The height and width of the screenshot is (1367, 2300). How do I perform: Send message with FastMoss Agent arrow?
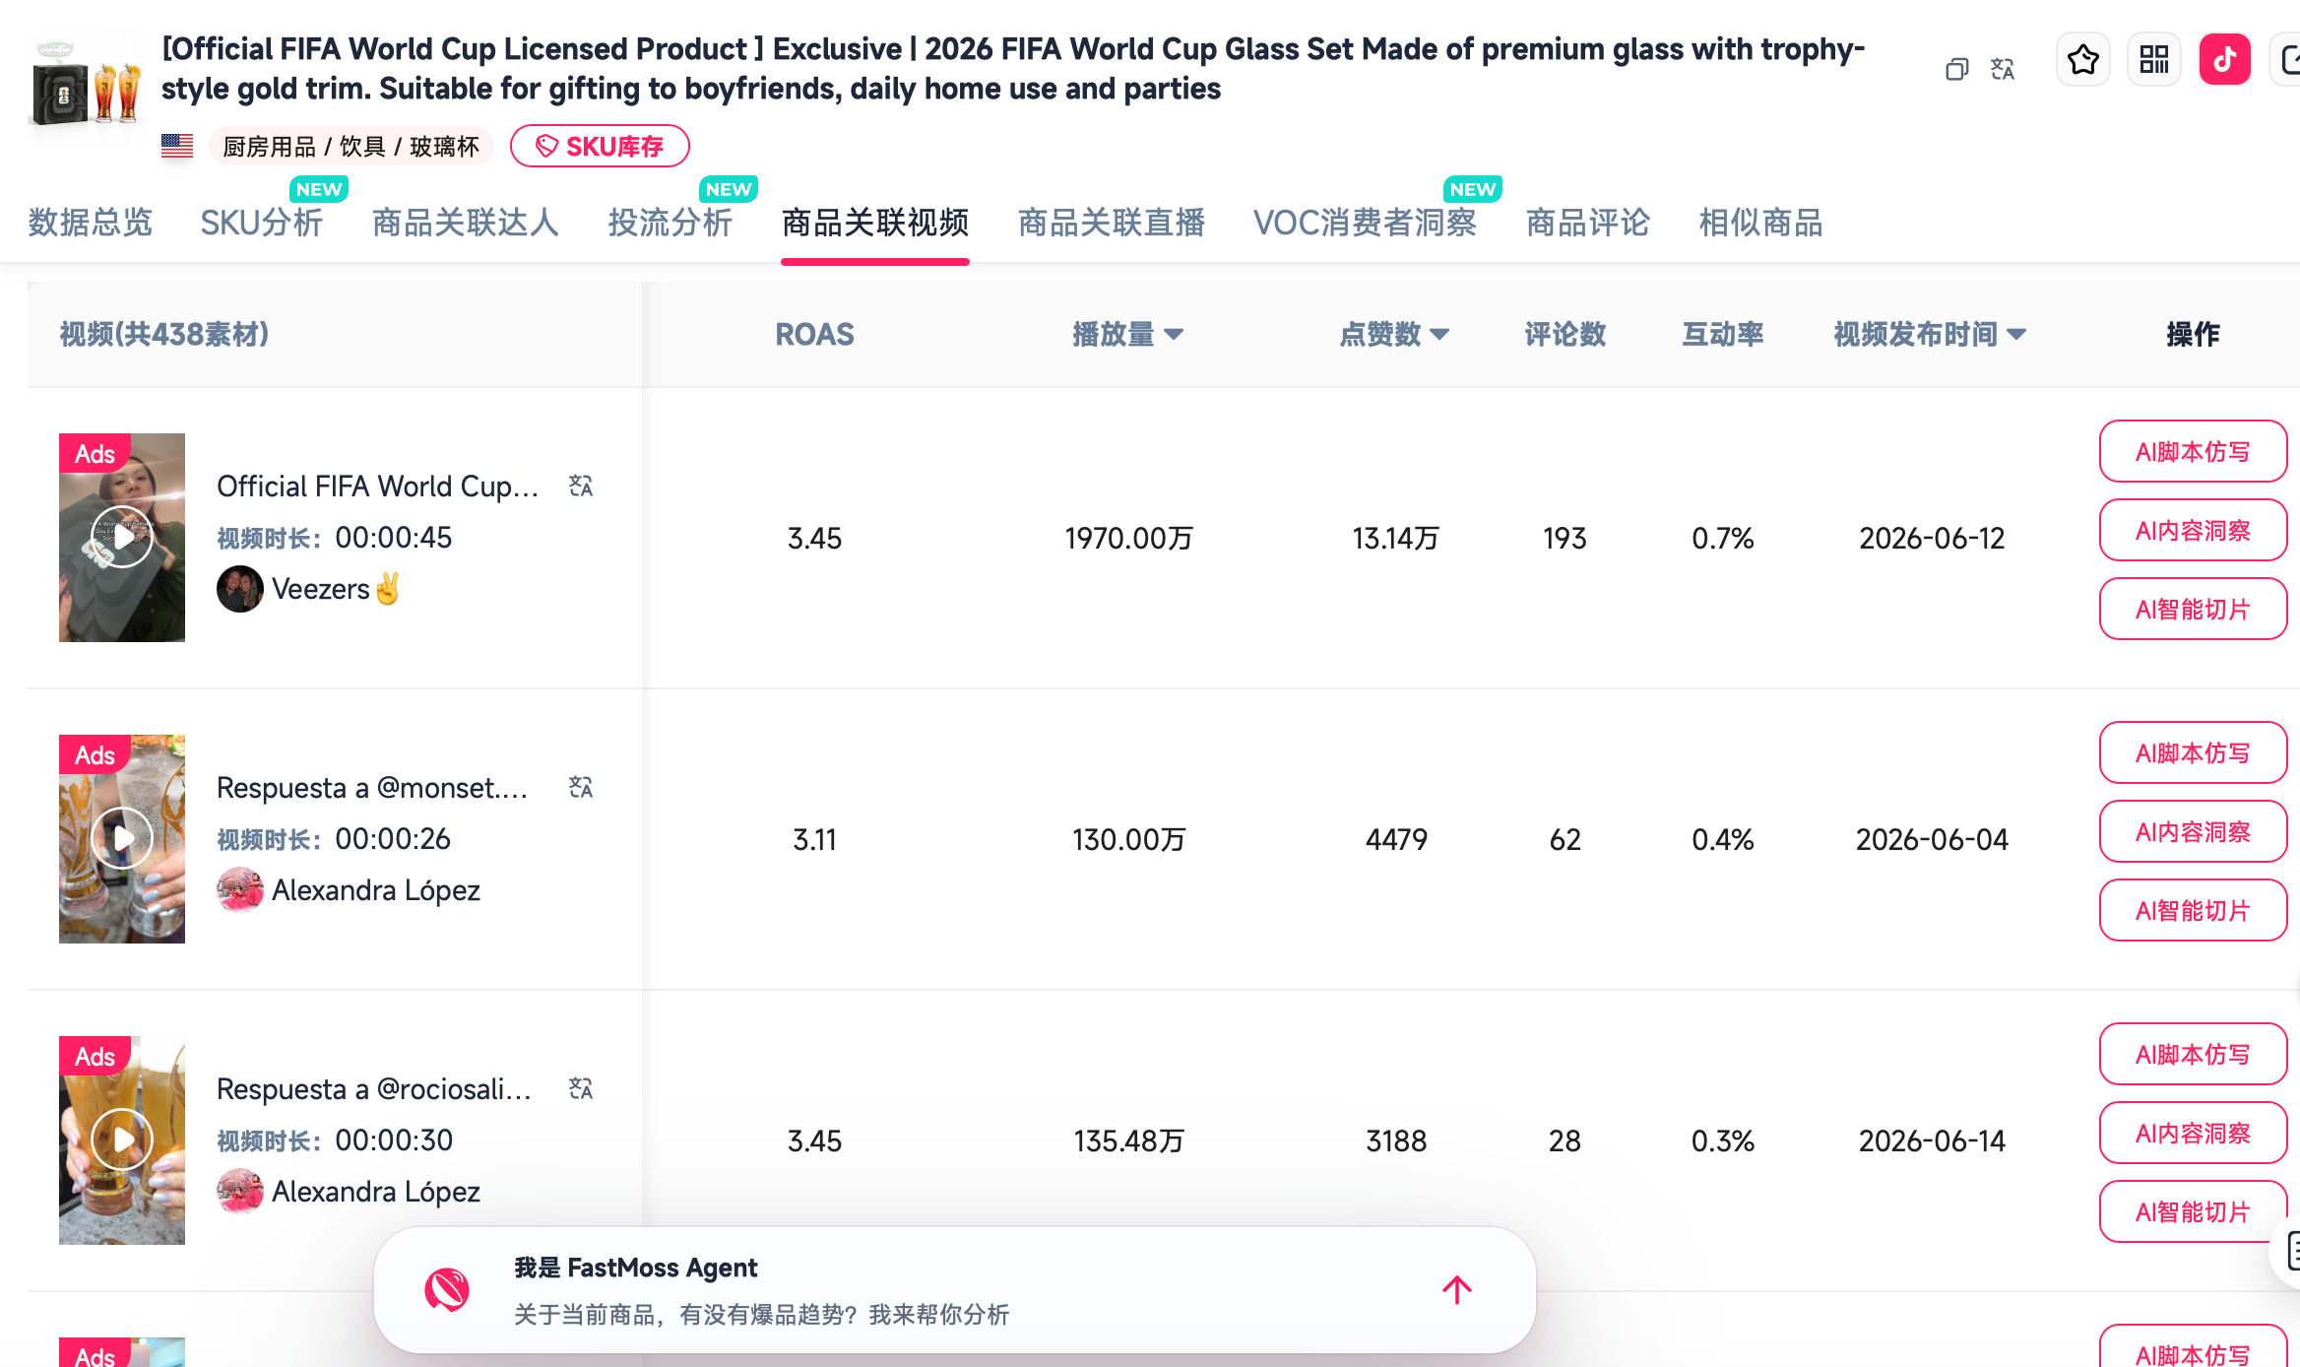click(1457, 1290)
